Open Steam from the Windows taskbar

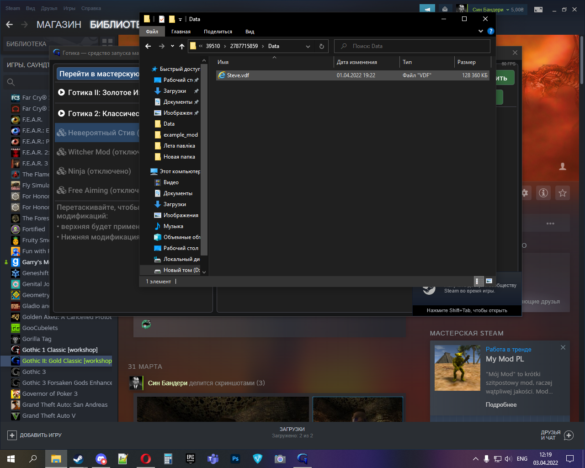click(78, 458)
